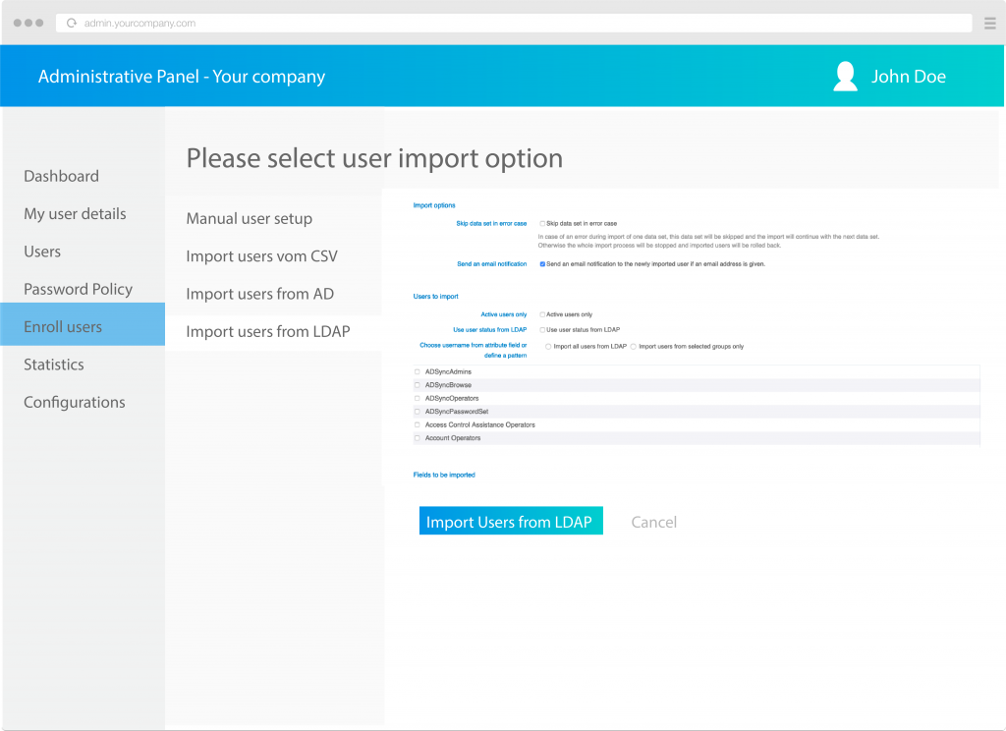Select Password Policy in the sidebar
This screenshot has height=731, width=1006.
pos(78,289)
